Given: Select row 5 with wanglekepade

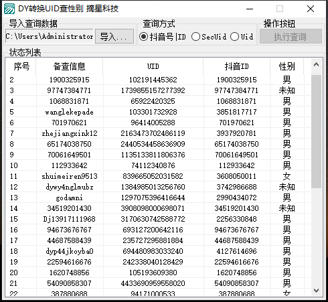Looking at the screenshot, I should pos(158,112).
